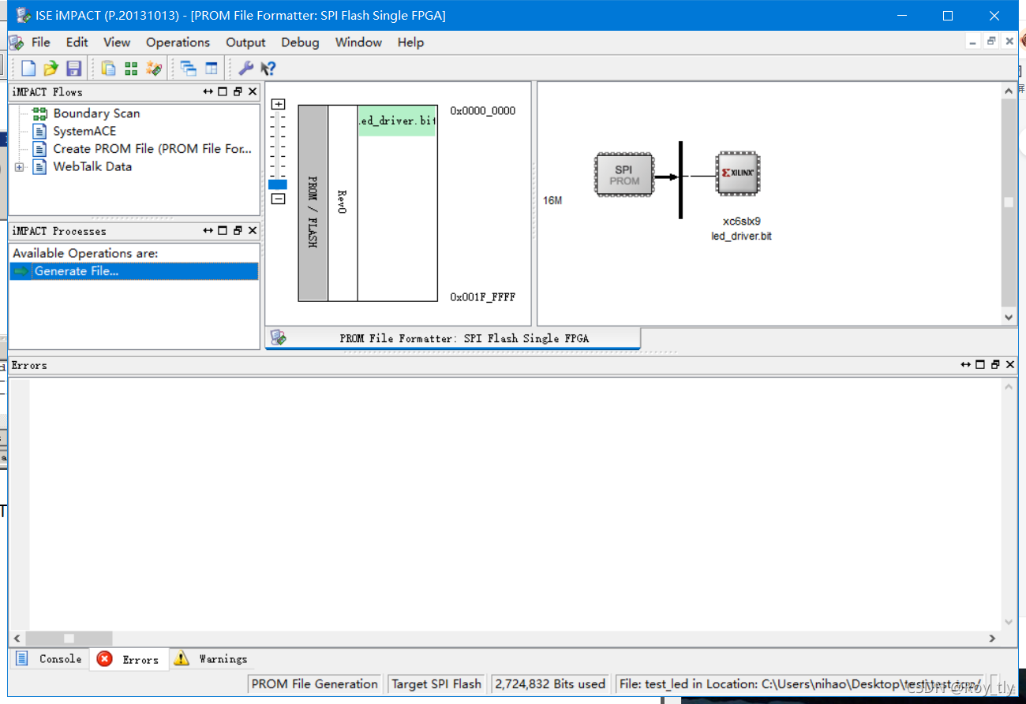The width and height of the screenshot is (1026, 704).
Task: Expand the WebTalk Data tree node
Action: pyautogui.click(x=20, y=166)
